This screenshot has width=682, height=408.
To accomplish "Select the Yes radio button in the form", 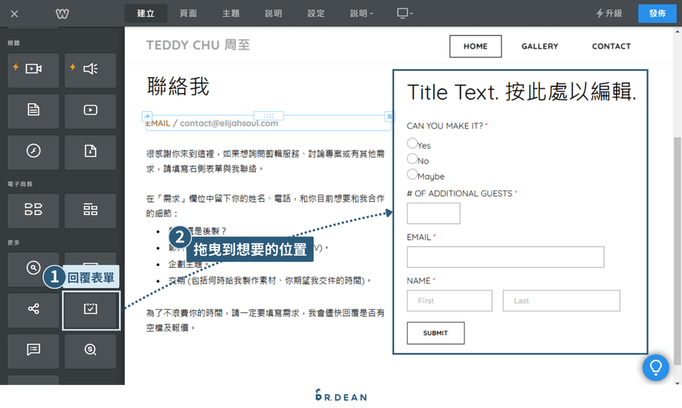I will click(411, 143).
